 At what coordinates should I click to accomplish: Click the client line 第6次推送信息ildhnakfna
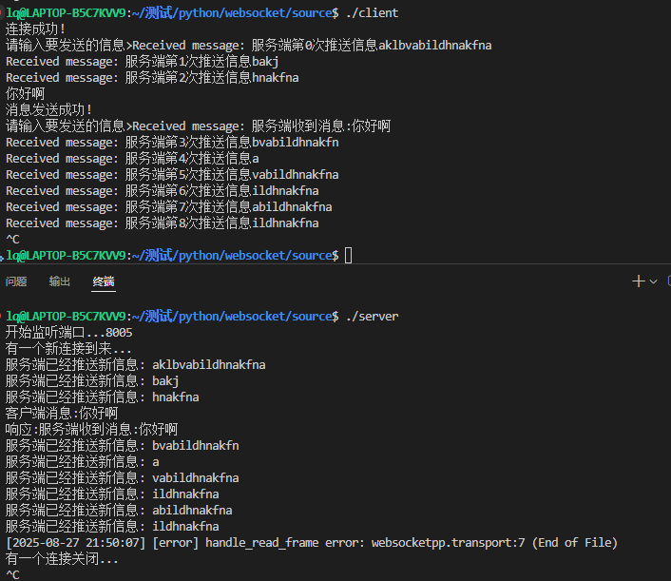163,191
